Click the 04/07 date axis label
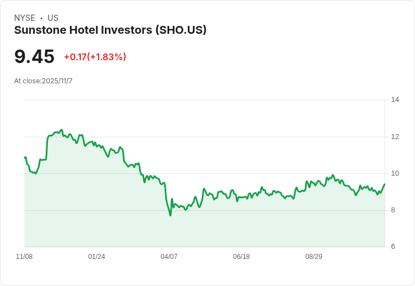 169,256
